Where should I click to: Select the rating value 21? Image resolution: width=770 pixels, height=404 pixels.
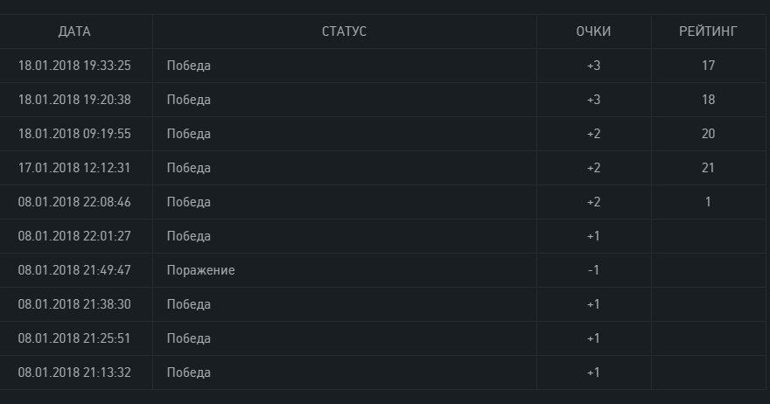click(x=708, y=168)
